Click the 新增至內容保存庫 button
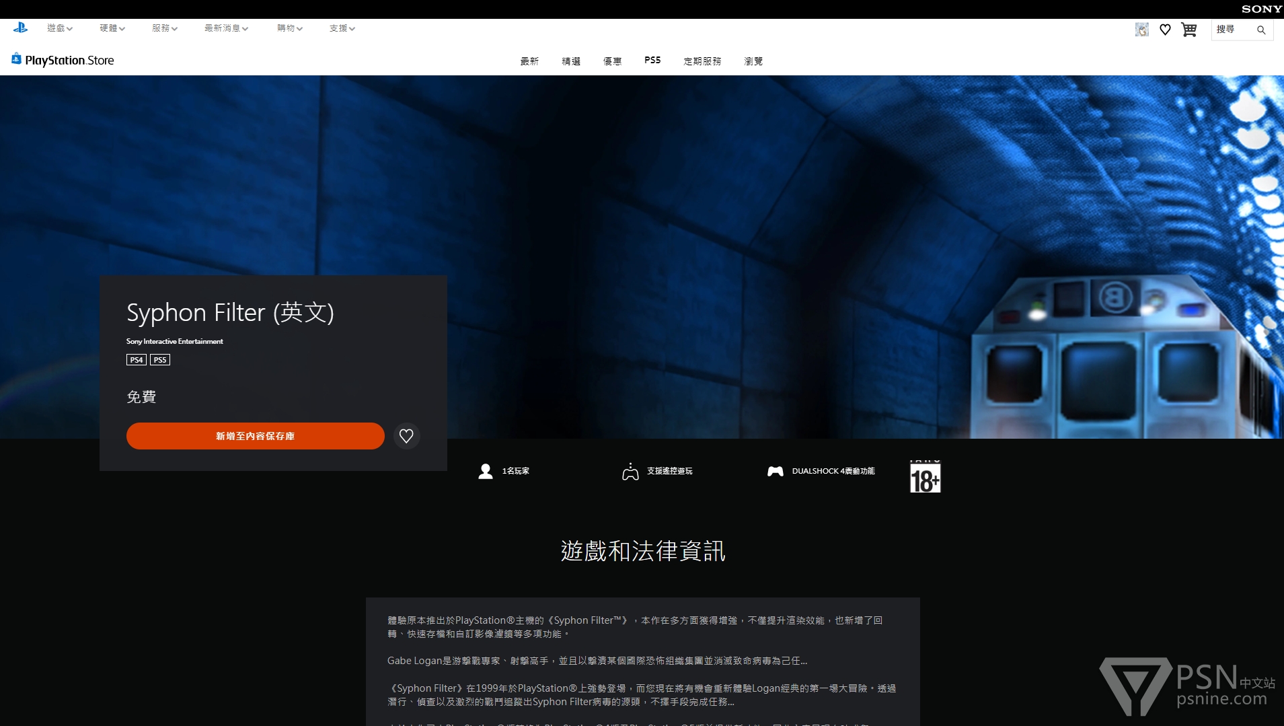The height and width of the screenshot is (726, 1284). coord(256,436)
